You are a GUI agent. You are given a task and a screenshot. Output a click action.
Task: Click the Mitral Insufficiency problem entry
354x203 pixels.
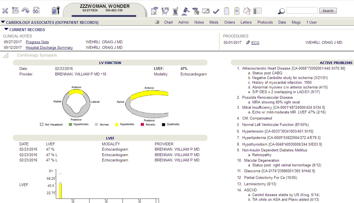pyautogui.click(x=284, y=107)
